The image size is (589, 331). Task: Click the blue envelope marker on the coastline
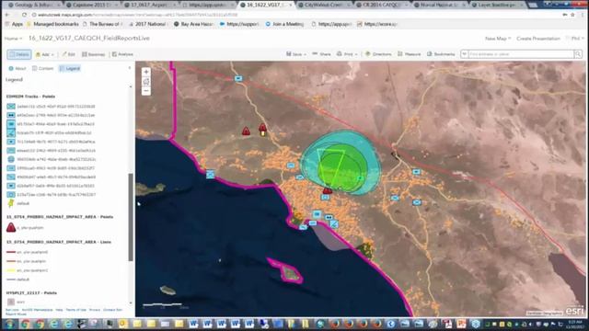click(x=211, y=174)
